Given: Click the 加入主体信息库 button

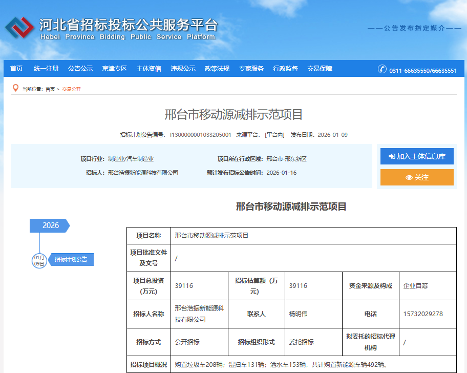Looking at the screenshot, I should [417, 156].
